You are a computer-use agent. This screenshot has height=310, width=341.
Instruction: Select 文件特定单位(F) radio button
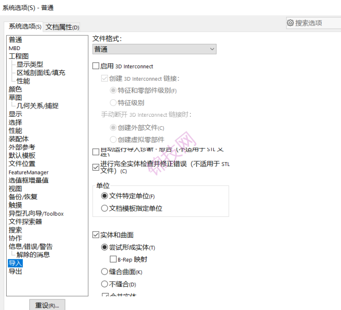[104, 196]
